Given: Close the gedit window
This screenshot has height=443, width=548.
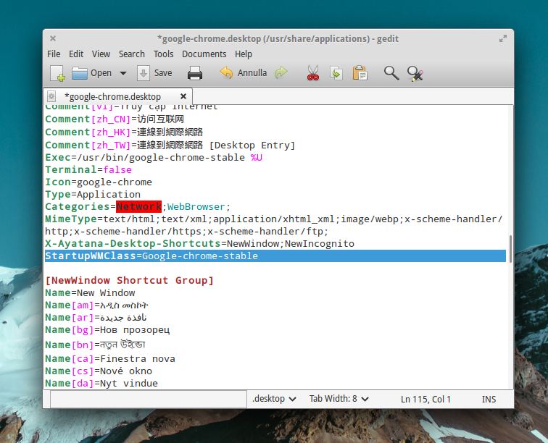Looking at the screenshot, I should coord(53,38).
